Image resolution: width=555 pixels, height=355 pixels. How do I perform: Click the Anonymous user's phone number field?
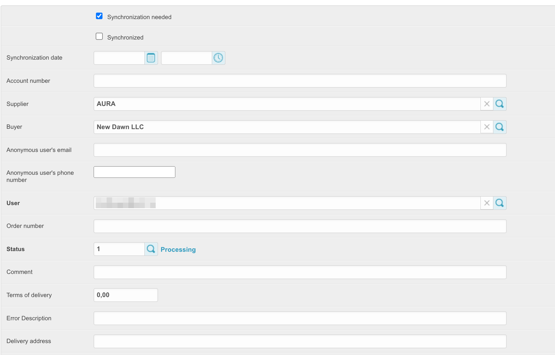pyautogui.click(x=134, y=172)
